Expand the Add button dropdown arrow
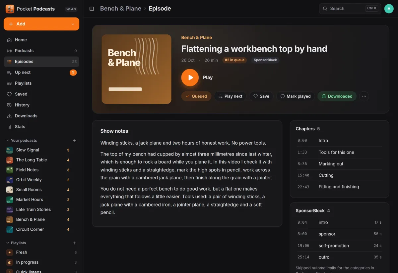The image size is (398, 273). click(x=73, y=24)
